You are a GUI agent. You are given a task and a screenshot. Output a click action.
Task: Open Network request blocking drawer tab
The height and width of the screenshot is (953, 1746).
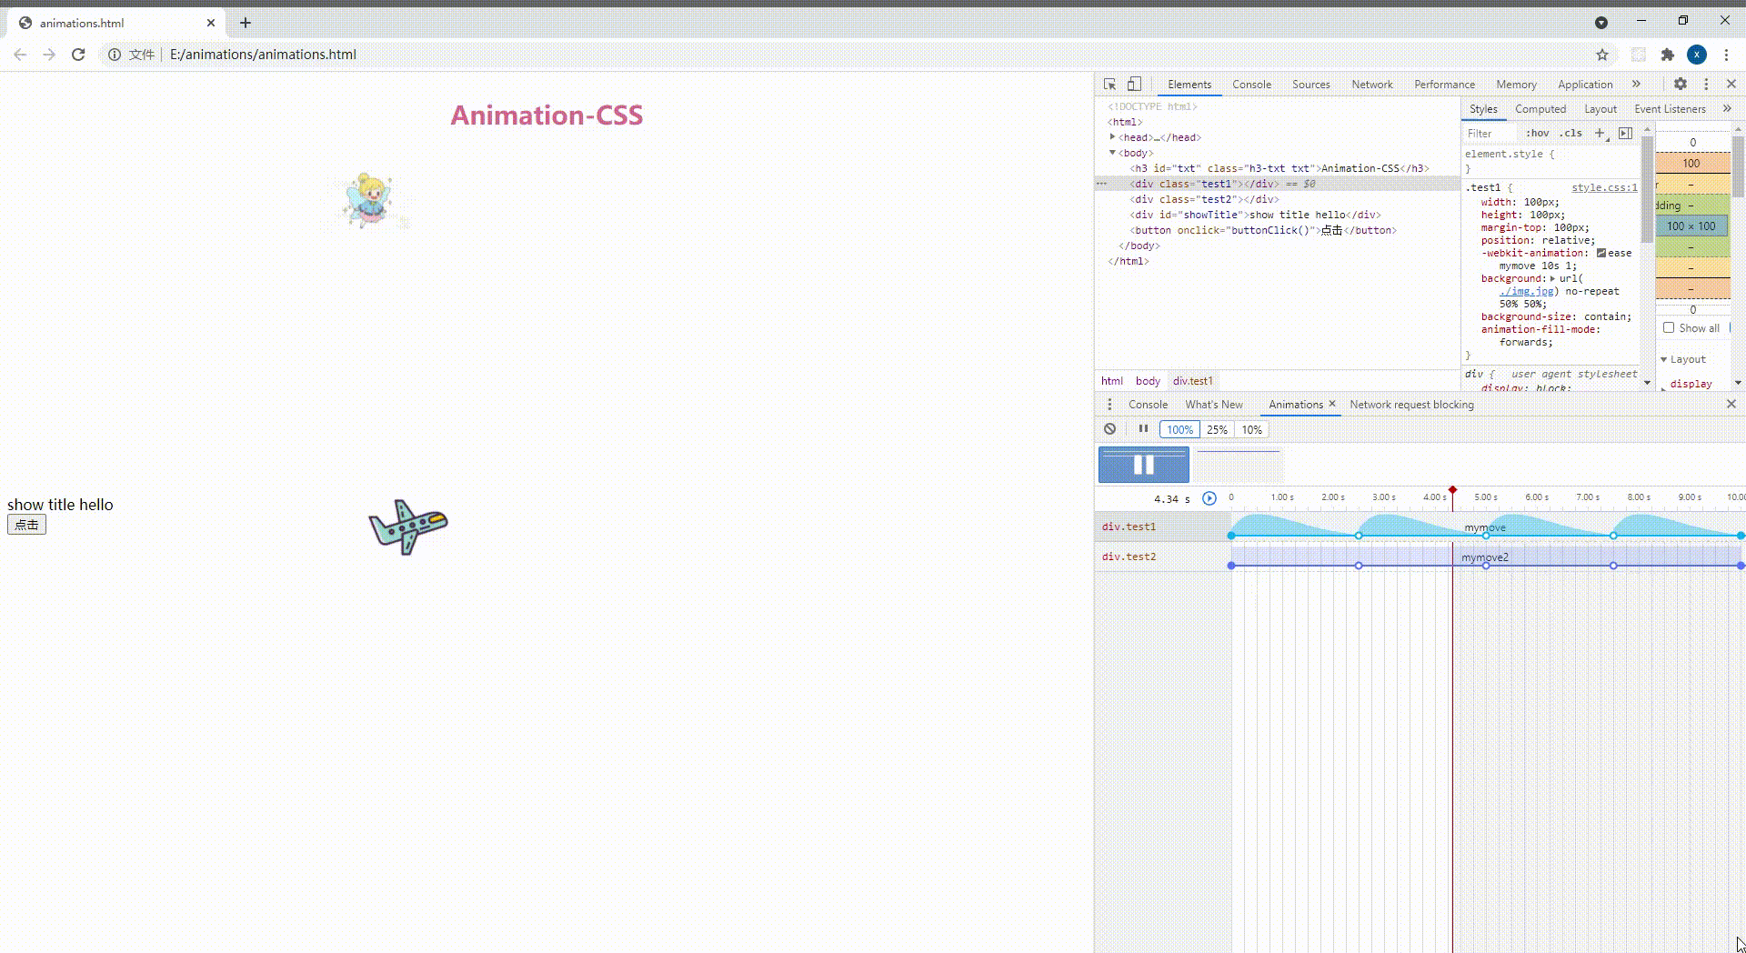tap(1412, 405)
